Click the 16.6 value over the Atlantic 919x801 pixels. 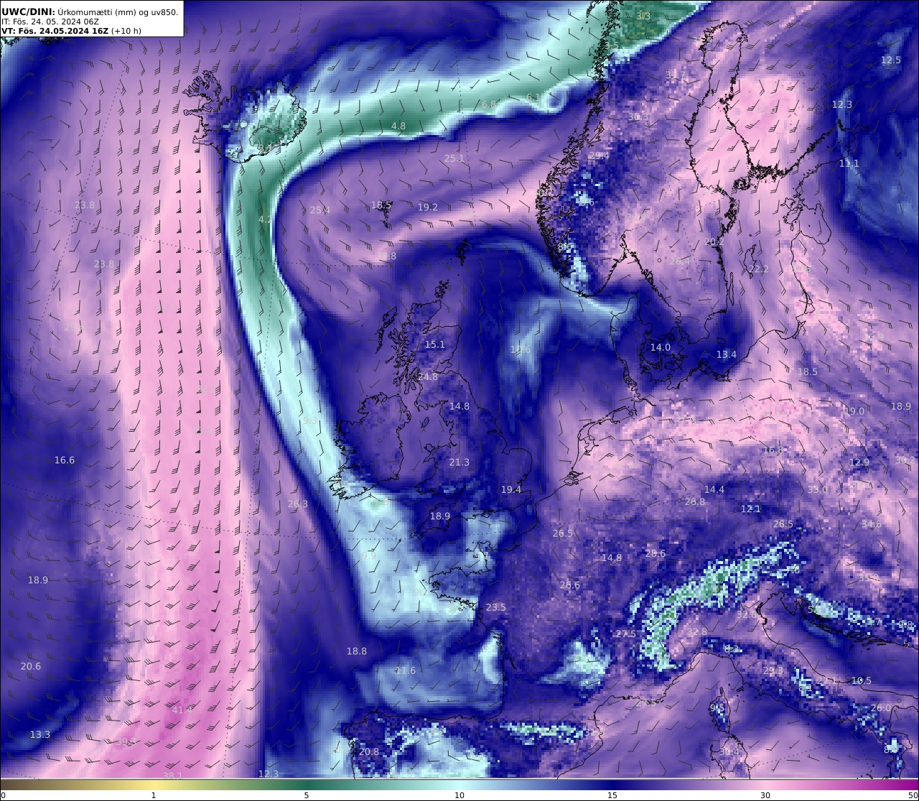[65, 460]
